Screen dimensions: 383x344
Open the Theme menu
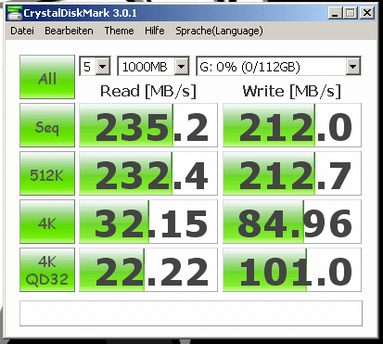tap(119, 31)
